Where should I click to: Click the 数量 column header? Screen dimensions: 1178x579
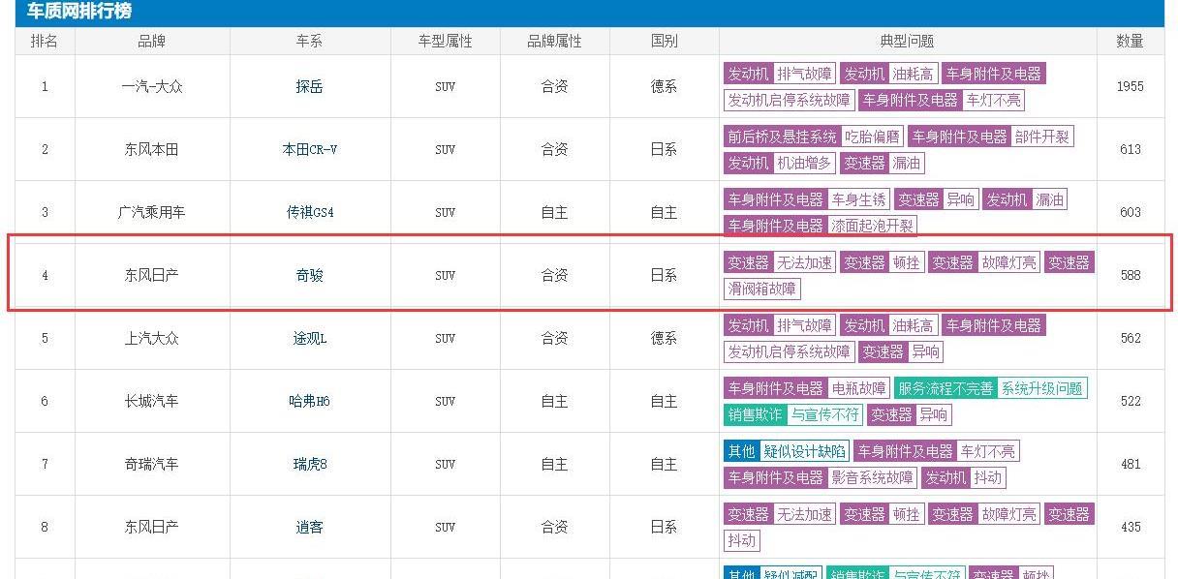[x=1130, y=41]
